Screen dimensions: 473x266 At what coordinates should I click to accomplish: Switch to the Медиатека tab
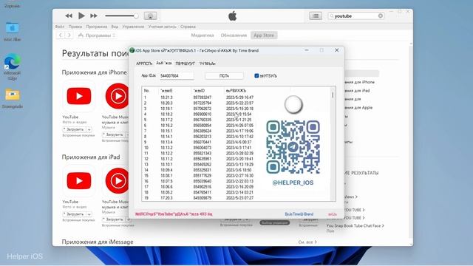[203, 35]
